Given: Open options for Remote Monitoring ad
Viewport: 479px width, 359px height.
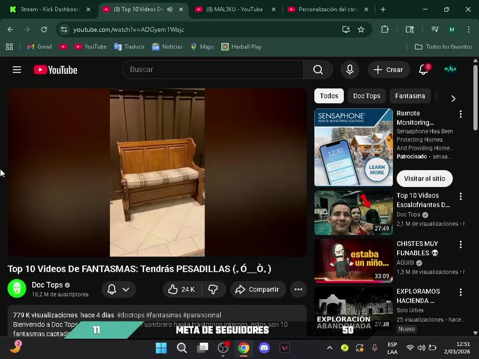Looking at the screenshot, I should 461,114.
